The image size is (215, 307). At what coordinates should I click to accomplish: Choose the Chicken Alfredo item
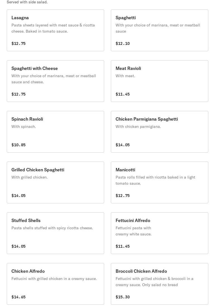pos(55,284)
